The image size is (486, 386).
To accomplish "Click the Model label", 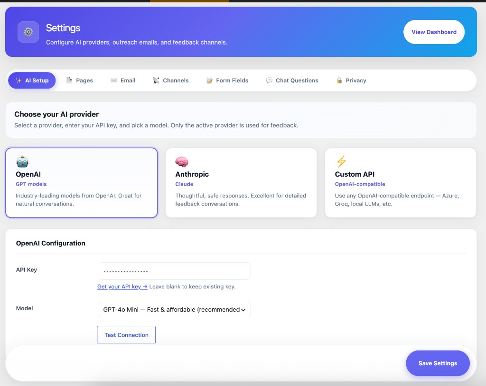I will [25, 308].
